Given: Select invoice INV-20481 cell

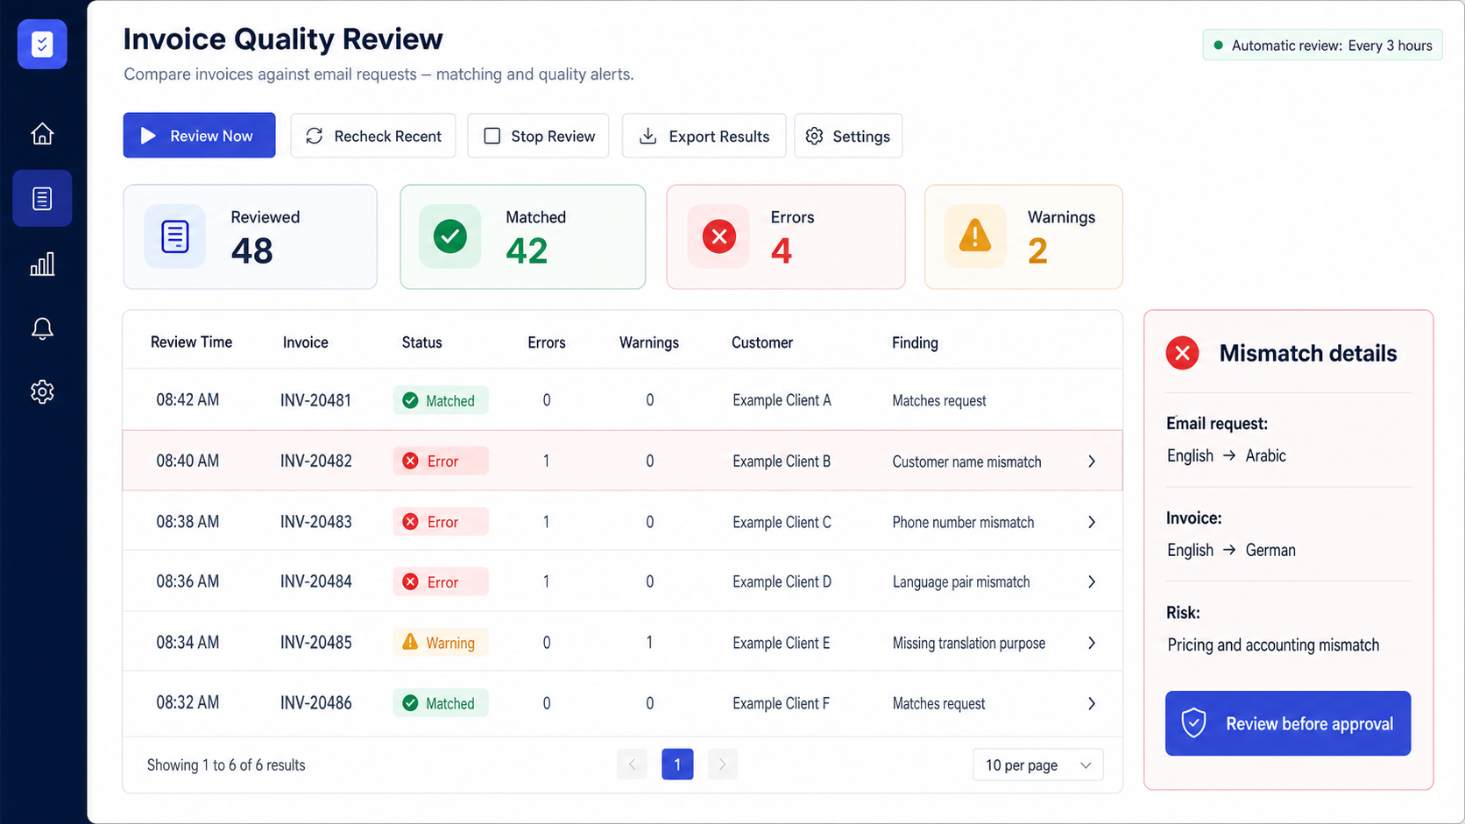Looking at the screenshot, I should 315,400.
